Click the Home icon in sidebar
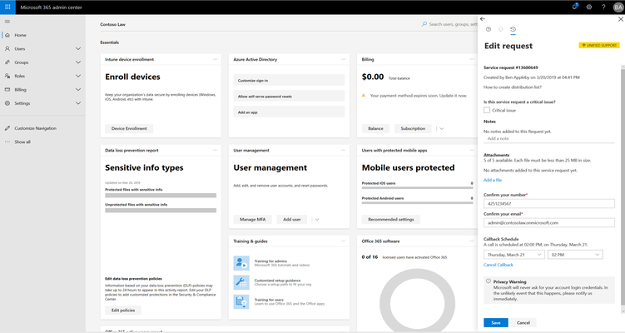Viewport: 625px width, 333px height. tap(7, 35)
